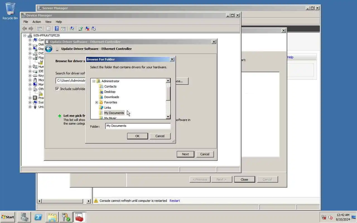Click the mouse icon on the Mice row
357x223 pixels.
pos(35,80)
